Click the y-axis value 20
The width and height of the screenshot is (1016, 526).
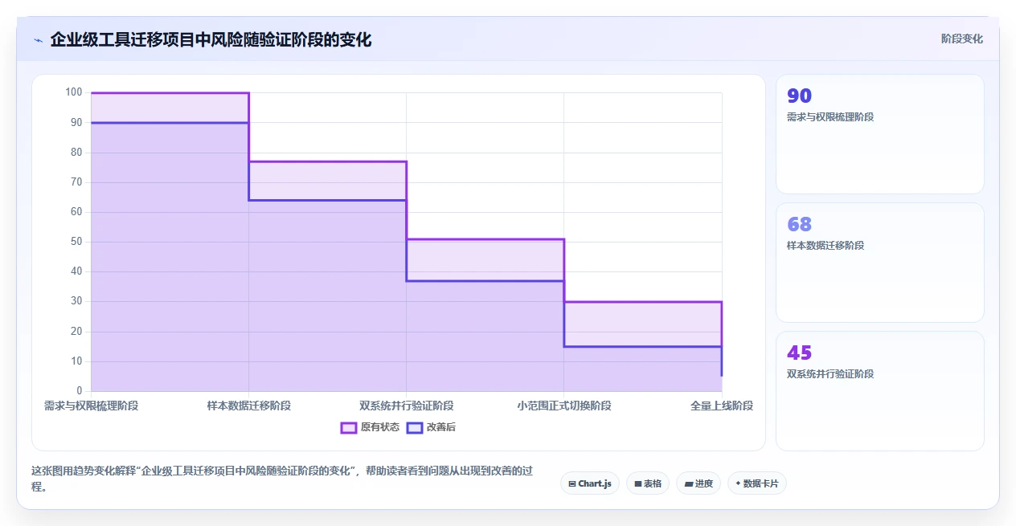pos(76,332)
